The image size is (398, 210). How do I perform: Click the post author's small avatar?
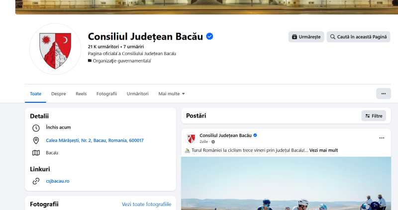pyautogui.click(x=191, y=139)
